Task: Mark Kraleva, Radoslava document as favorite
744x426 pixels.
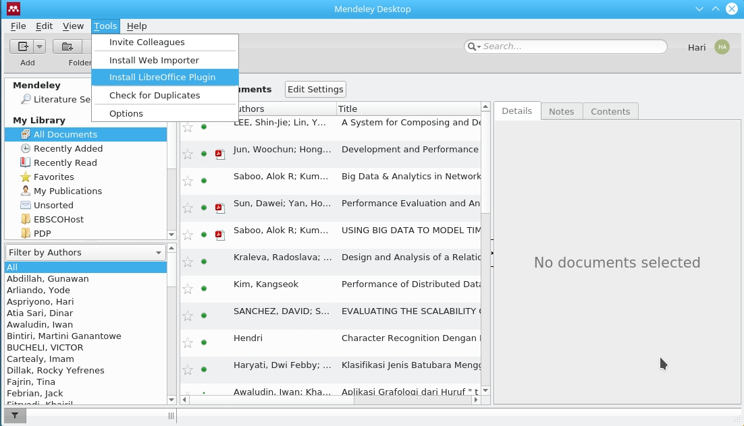Action: (x=188, y=262)
